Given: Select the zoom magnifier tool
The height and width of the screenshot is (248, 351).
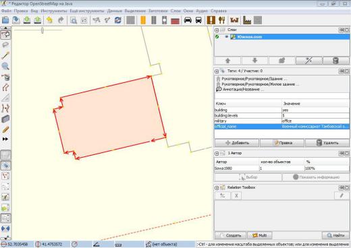Looking at the screenshot, I should pyautogui.click(x=5, y=66).
